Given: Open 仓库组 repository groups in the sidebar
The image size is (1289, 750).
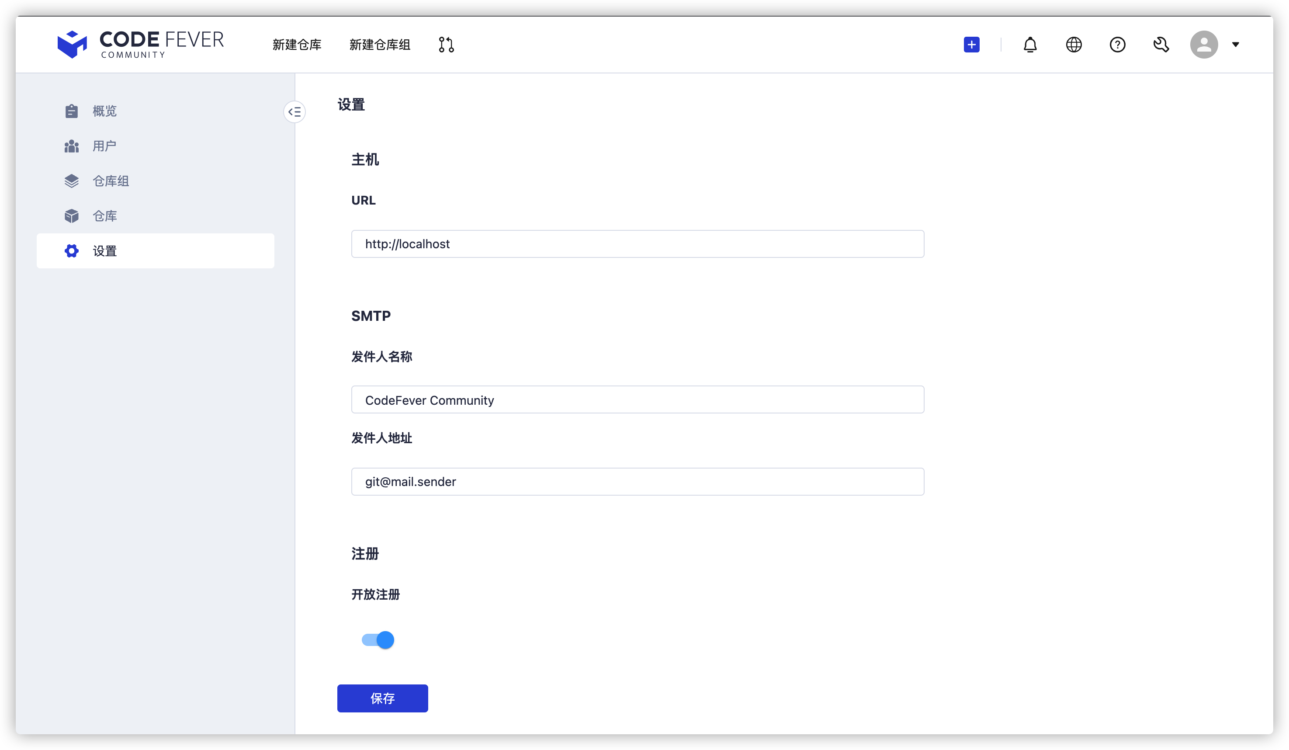Looking at the screenshot, I should pos(111,181).
